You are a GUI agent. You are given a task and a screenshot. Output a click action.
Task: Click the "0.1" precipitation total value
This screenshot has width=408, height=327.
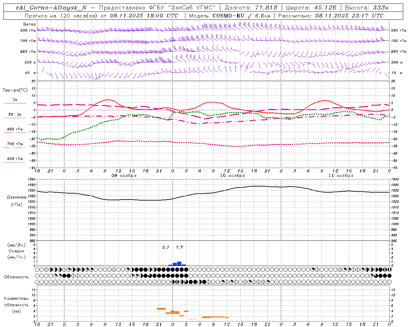tap(166, 247)
